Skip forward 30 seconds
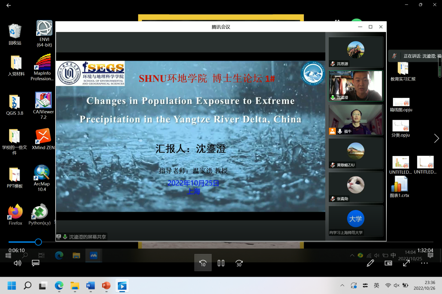Screen dimensions: 442x294 pos(239,263)
